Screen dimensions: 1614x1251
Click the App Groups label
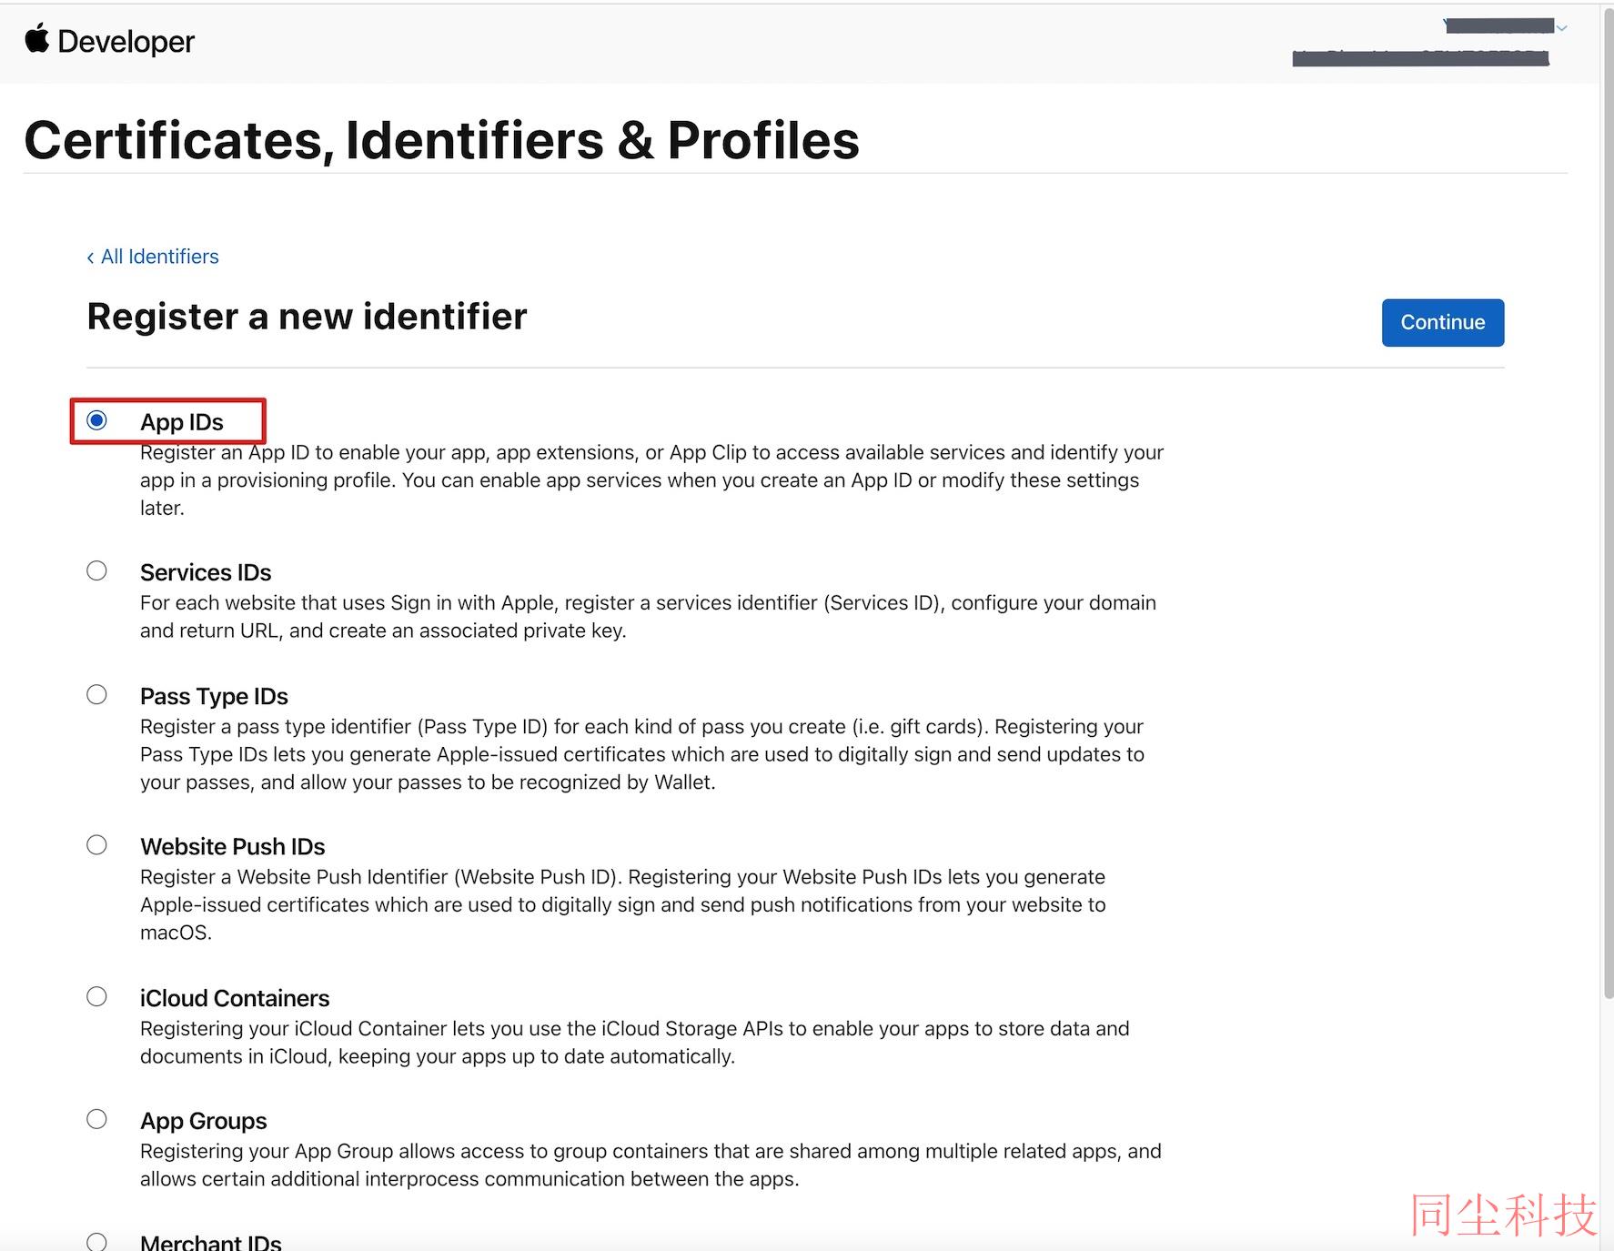204,1121
